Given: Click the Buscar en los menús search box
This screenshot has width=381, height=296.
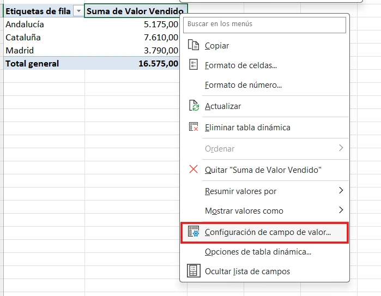Looking at the screenshot, I should 264,25.
